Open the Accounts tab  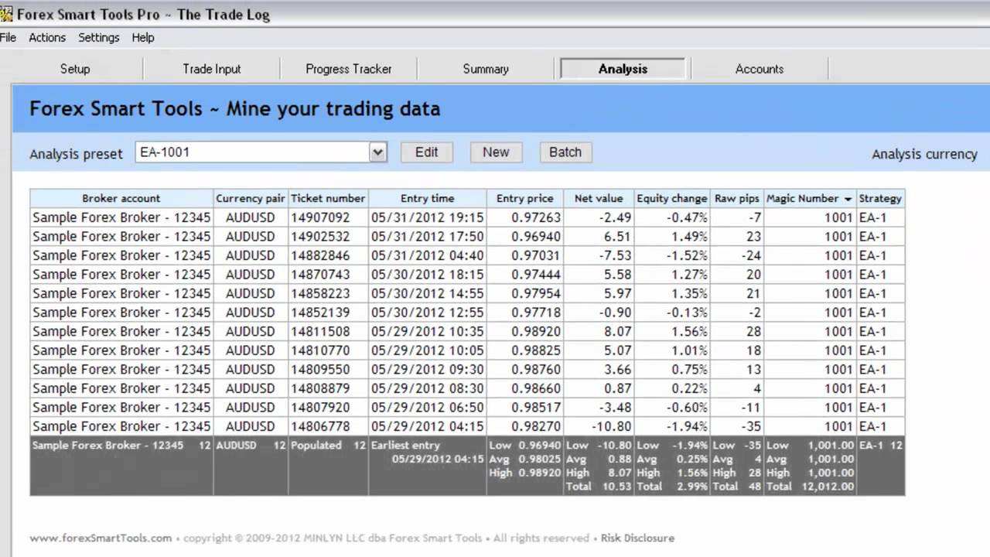coord(760,69)
